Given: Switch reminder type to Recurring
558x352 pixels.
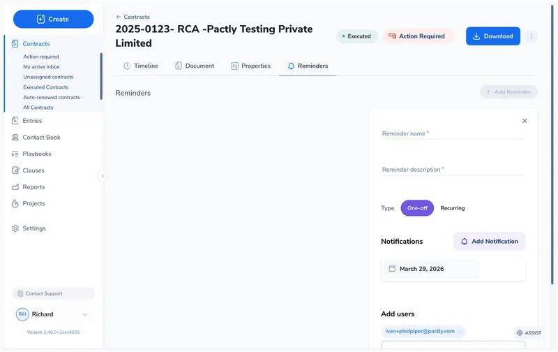Looking at the screenshot, I should [452, 208].
